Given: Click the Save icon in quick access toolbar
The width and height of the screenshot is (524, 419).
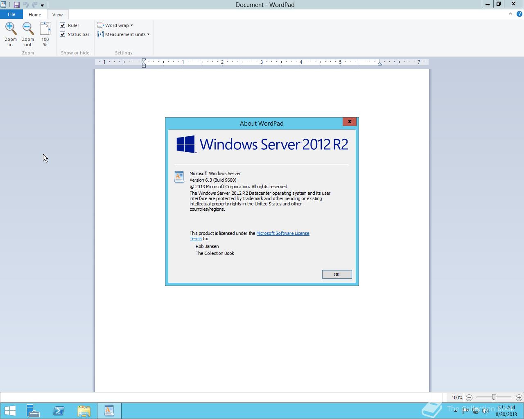Looking at the screenshot, I should (17, 5).
